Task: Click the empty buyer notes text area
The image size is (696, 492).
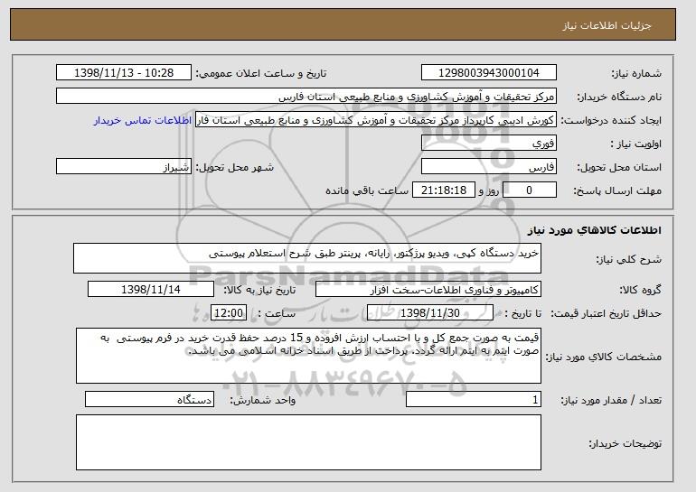Action: [x=308, y=442]
